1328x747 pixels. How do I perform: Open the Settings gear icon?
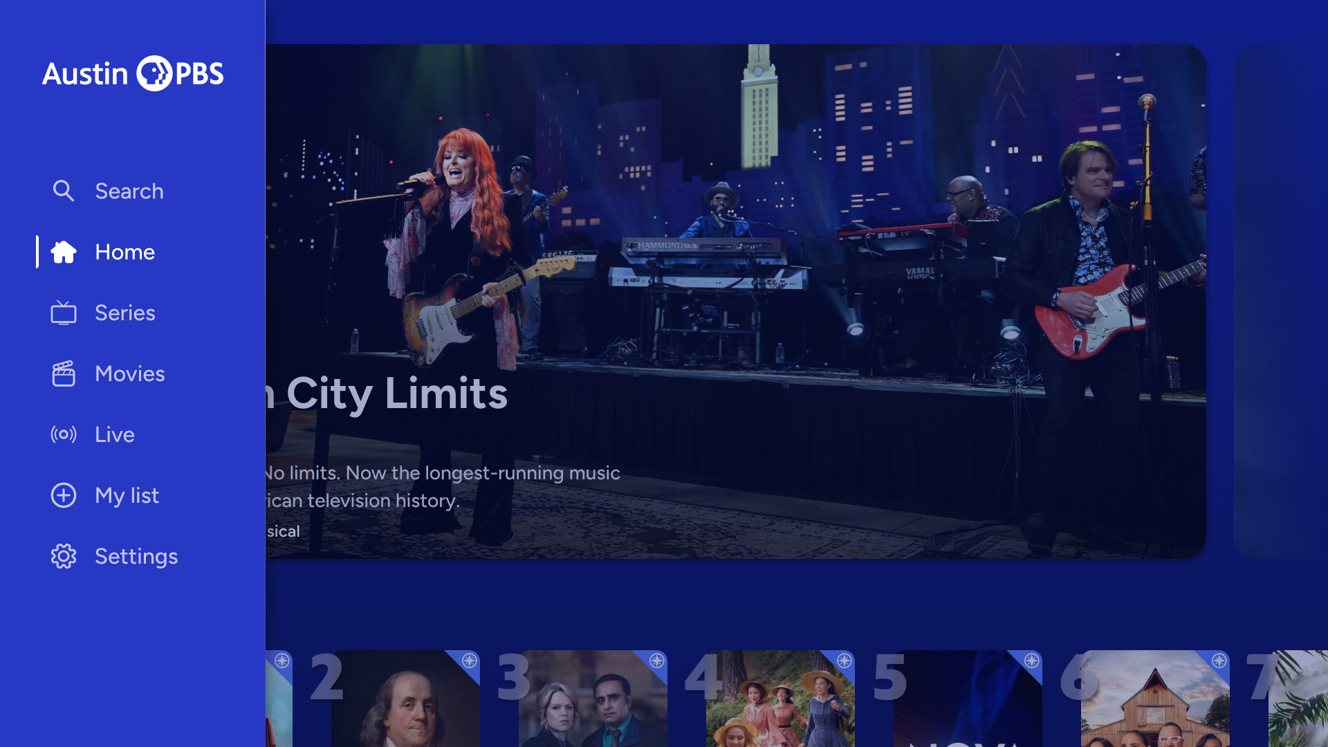pos(64,556)
